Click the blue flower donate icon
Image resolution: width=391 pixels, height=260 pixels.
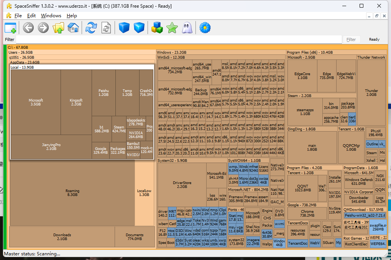[x=205, y=28]
